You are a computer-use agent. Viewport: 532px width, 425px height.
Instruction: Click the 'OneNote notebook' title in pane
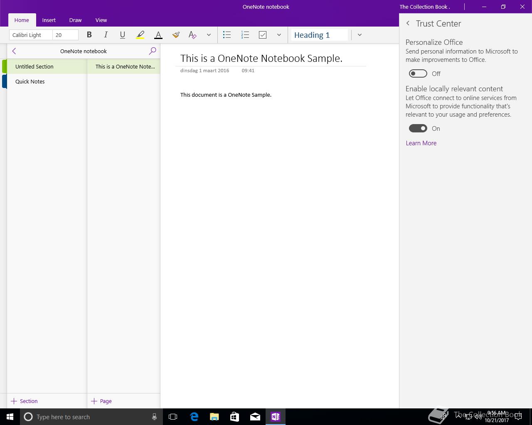click(x=83, y=51)
